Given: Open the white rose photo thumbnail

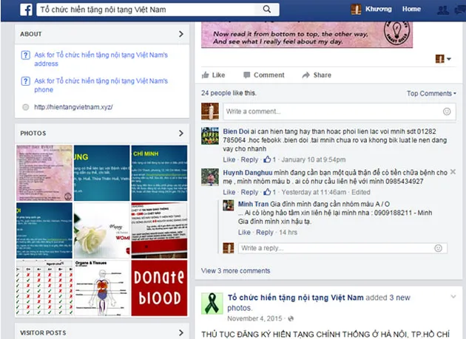Looking at the screenshot, I should 101,230.
